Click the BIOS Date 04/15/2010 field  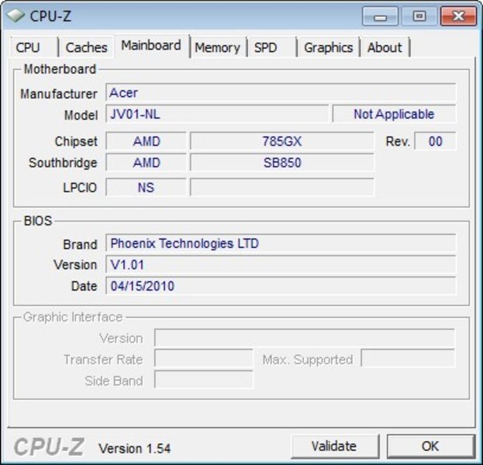[281, 285]
